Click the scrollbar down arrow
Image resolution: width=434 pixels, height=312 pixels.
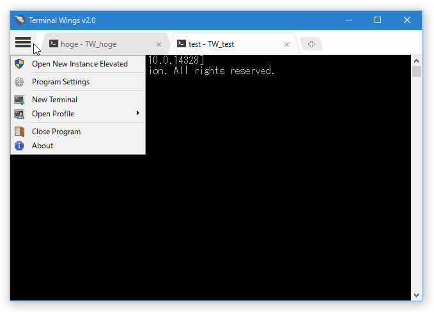coord(416,295)
